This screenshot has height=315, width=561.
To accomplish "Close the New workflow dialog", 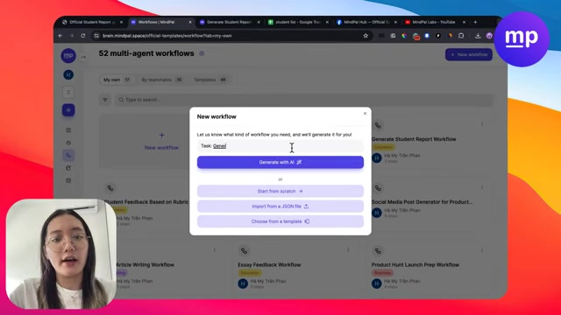I will tap(365, 113).
